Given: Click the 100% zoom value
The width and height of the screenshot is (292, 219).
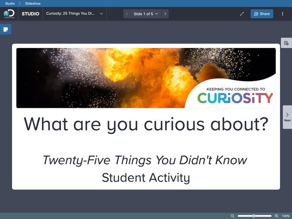Looking at the screenshot, I should (x=286, y=216).
